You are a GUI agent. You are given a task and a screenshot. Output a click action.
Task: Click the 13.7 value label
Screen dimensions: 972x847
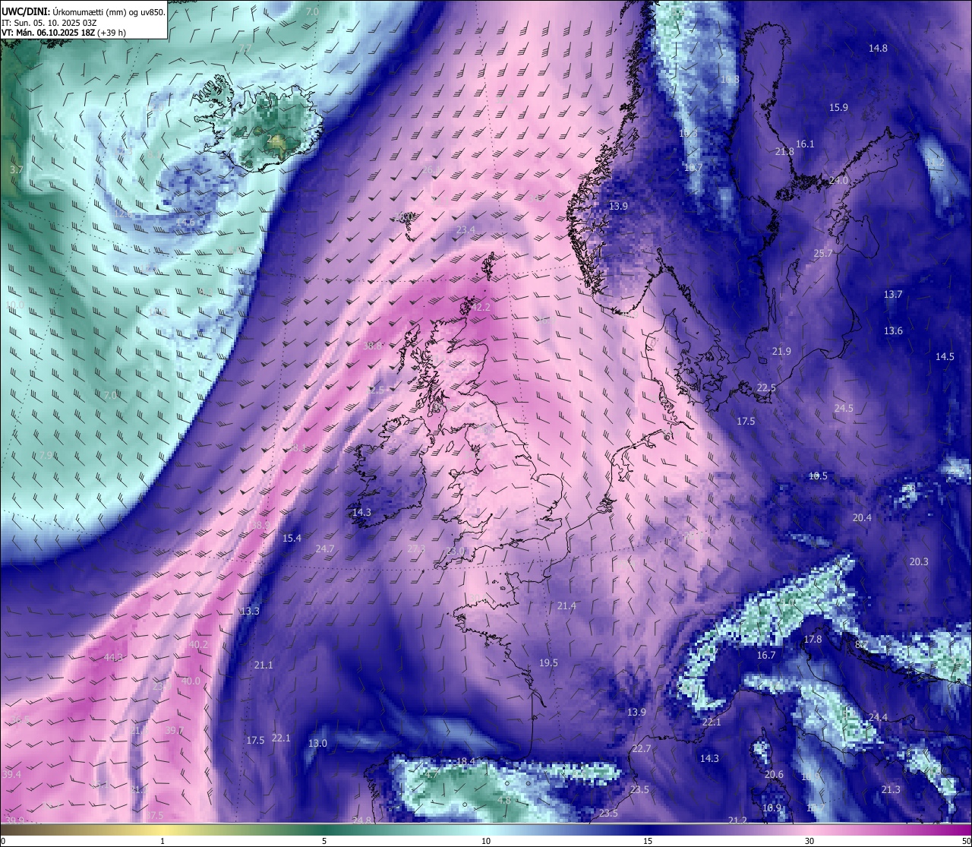coord(893,294)
